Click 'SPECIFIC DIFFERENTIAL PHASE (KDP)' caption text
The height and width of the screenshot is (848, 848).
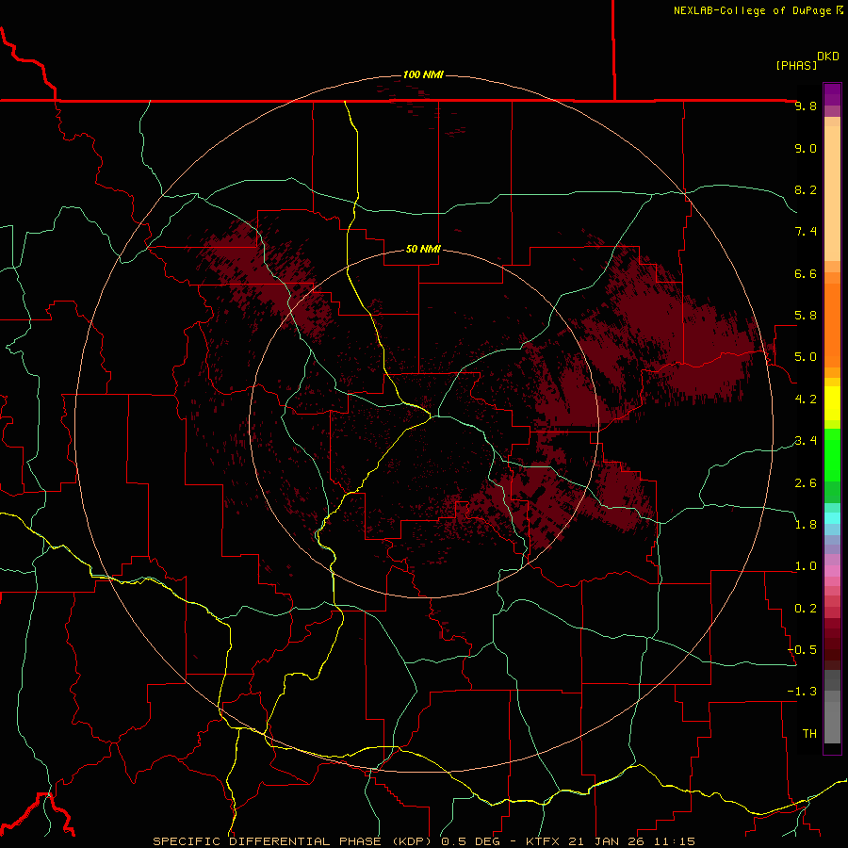[x=292, y=841]
